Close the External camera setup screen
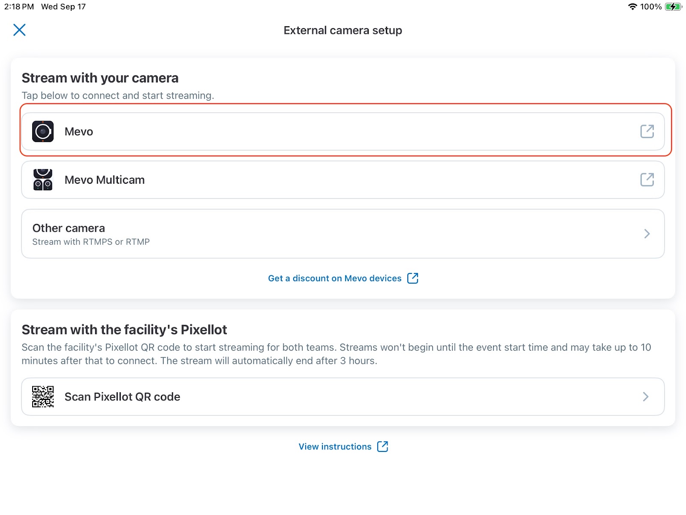 (x=19, y=30)
